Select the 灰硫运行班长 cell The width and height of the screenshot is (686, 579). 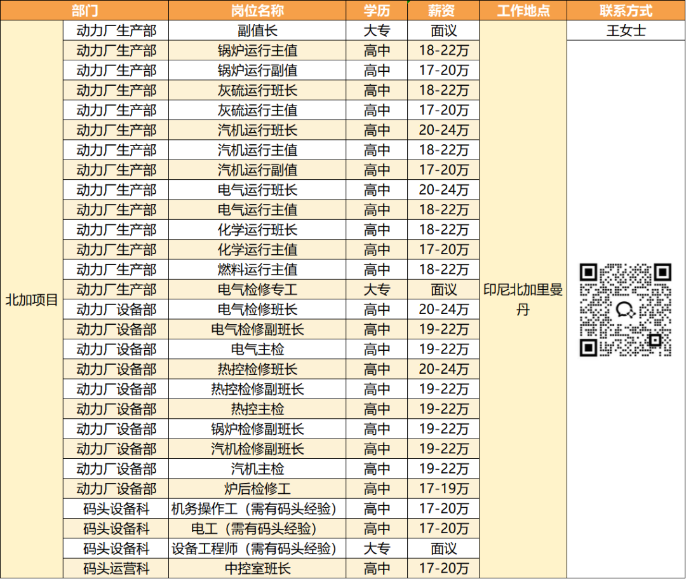click(257, 90)
